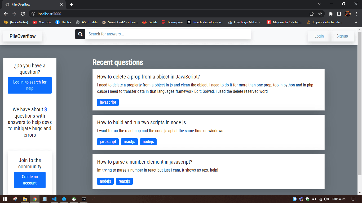Open the Login page
Viewport: 362px width, 203px height.
coord(319,36)
